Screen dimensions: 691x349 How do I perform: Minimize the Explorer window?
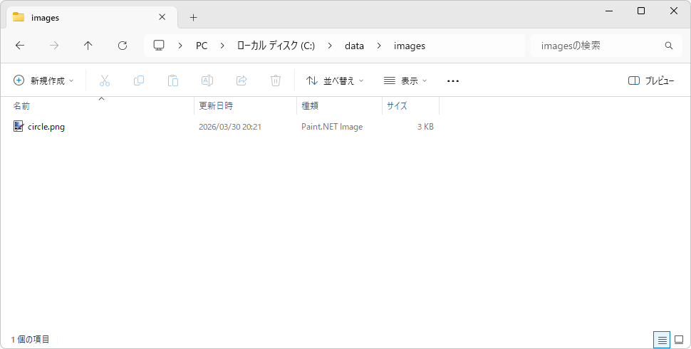609,11
